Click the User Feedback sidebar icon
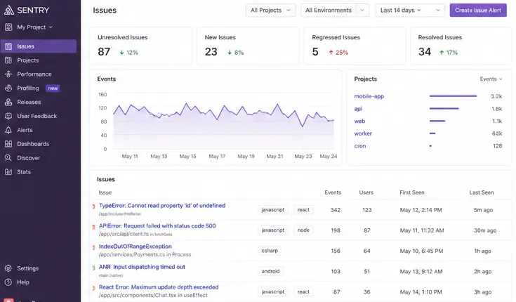The width and height of the screenshot is (516, 302). click(8, 116)
